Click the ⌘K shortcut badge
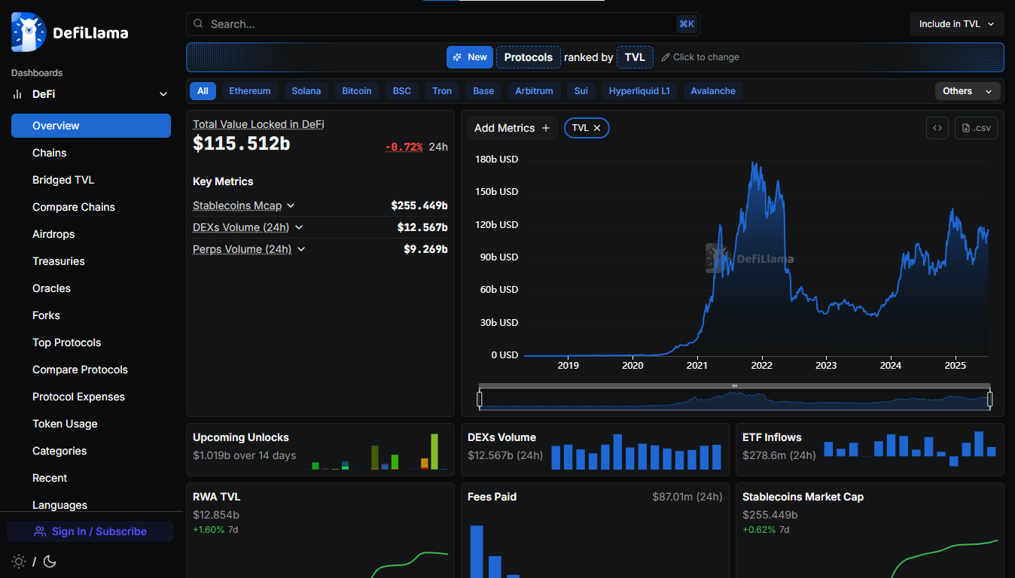Screen dimensions: 1015x578 (687, 24)
